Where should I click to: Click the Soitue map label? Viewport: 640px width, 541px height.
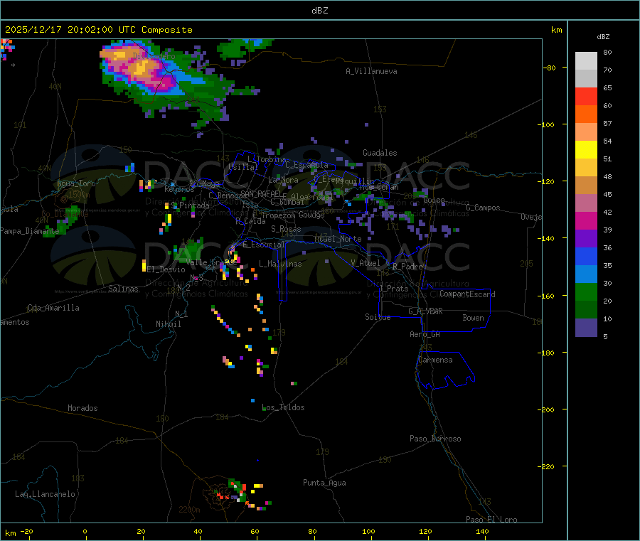[x=378, y=317]
